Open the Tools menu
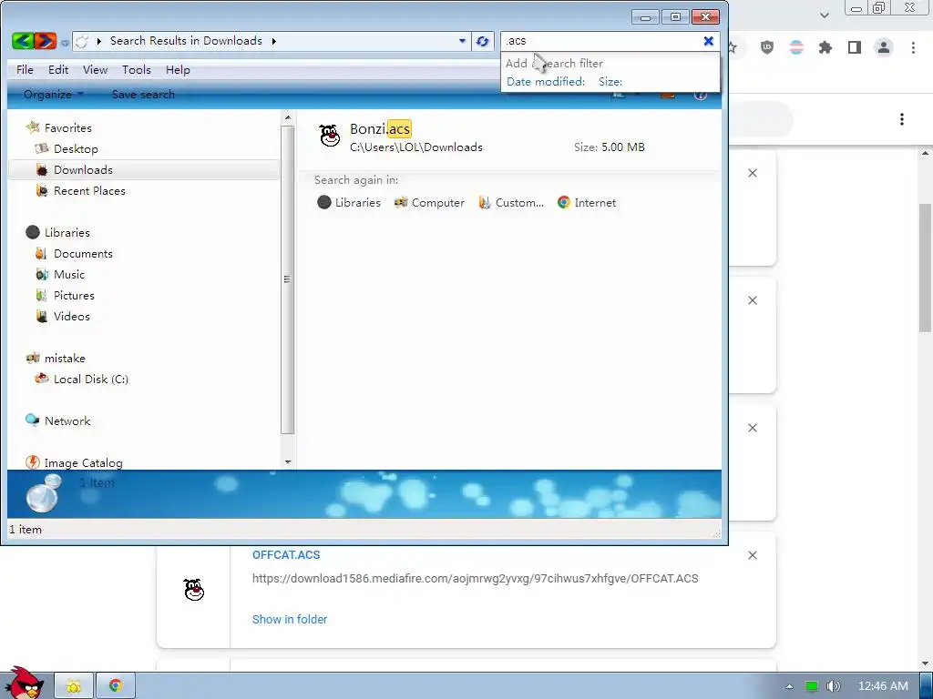 click(137, 69)
